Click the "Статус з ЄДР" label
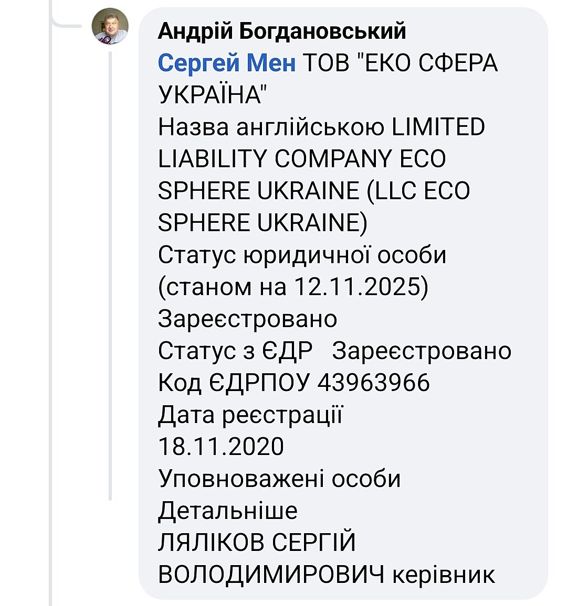This screenshot has width=567, height=606. 235,351
